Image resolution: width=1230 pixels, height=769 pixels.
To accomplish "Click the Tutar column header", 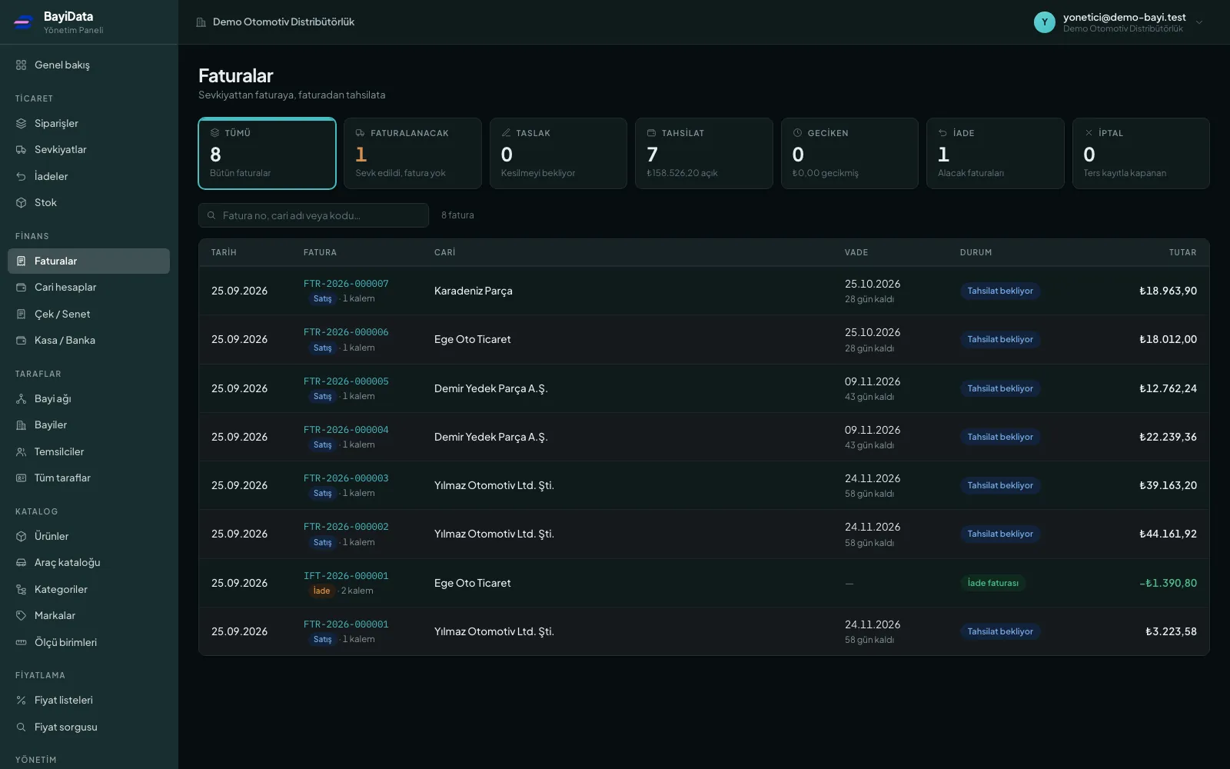I will pyautogui.click(x=1182, y=252).
